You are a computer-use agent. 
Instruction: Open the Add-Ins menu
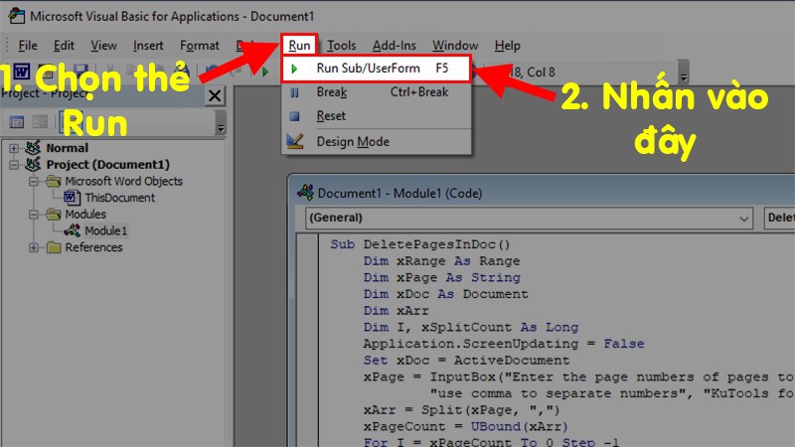point(394,45)
